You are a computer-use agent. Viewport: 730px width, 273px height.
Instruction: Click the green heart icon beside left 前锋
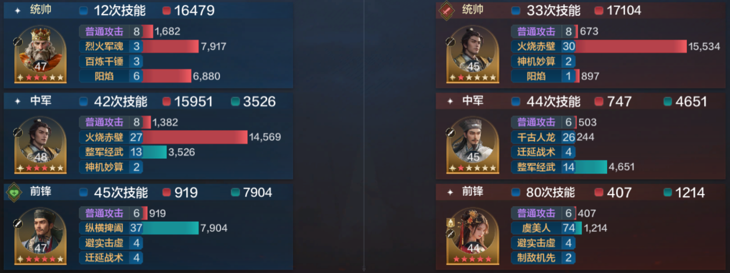pyautogui.click(x=14, y=192)
